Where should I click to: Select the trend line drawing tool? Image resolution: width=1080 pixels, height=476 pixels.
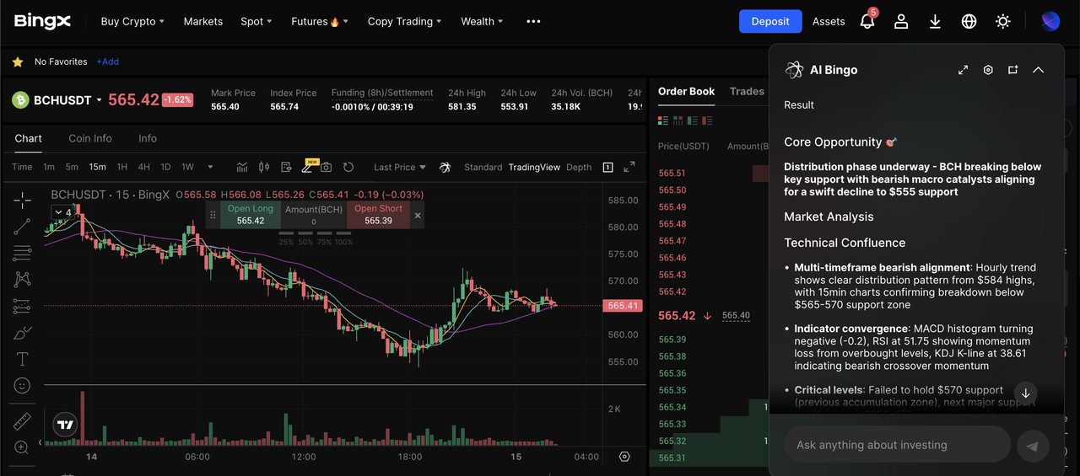23,226
